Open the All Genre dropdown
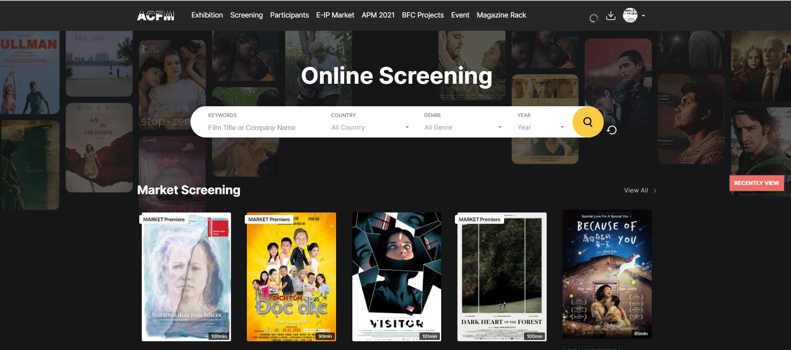 point(463,127)
